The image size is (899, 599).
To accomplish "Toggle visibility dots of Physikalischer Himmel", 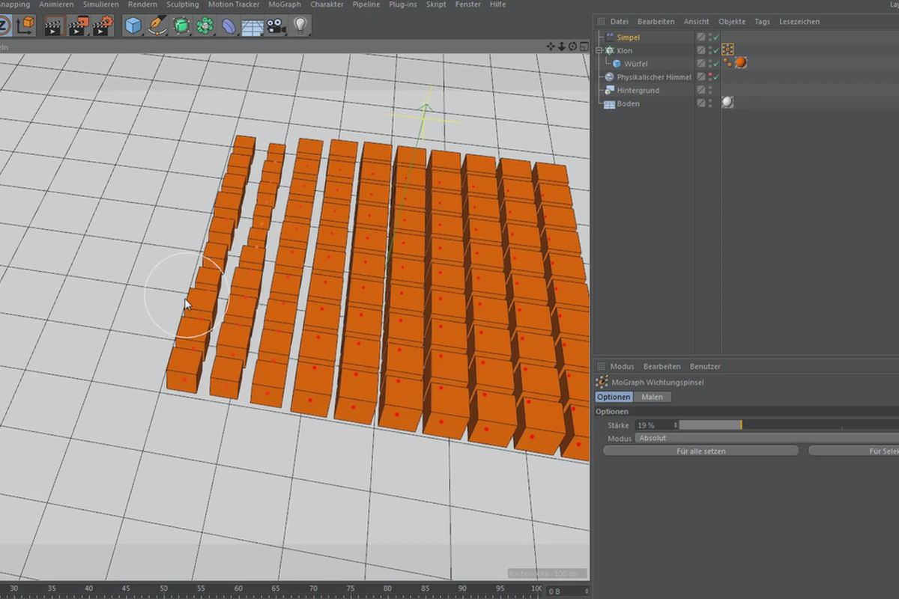I will coord(709,76).
